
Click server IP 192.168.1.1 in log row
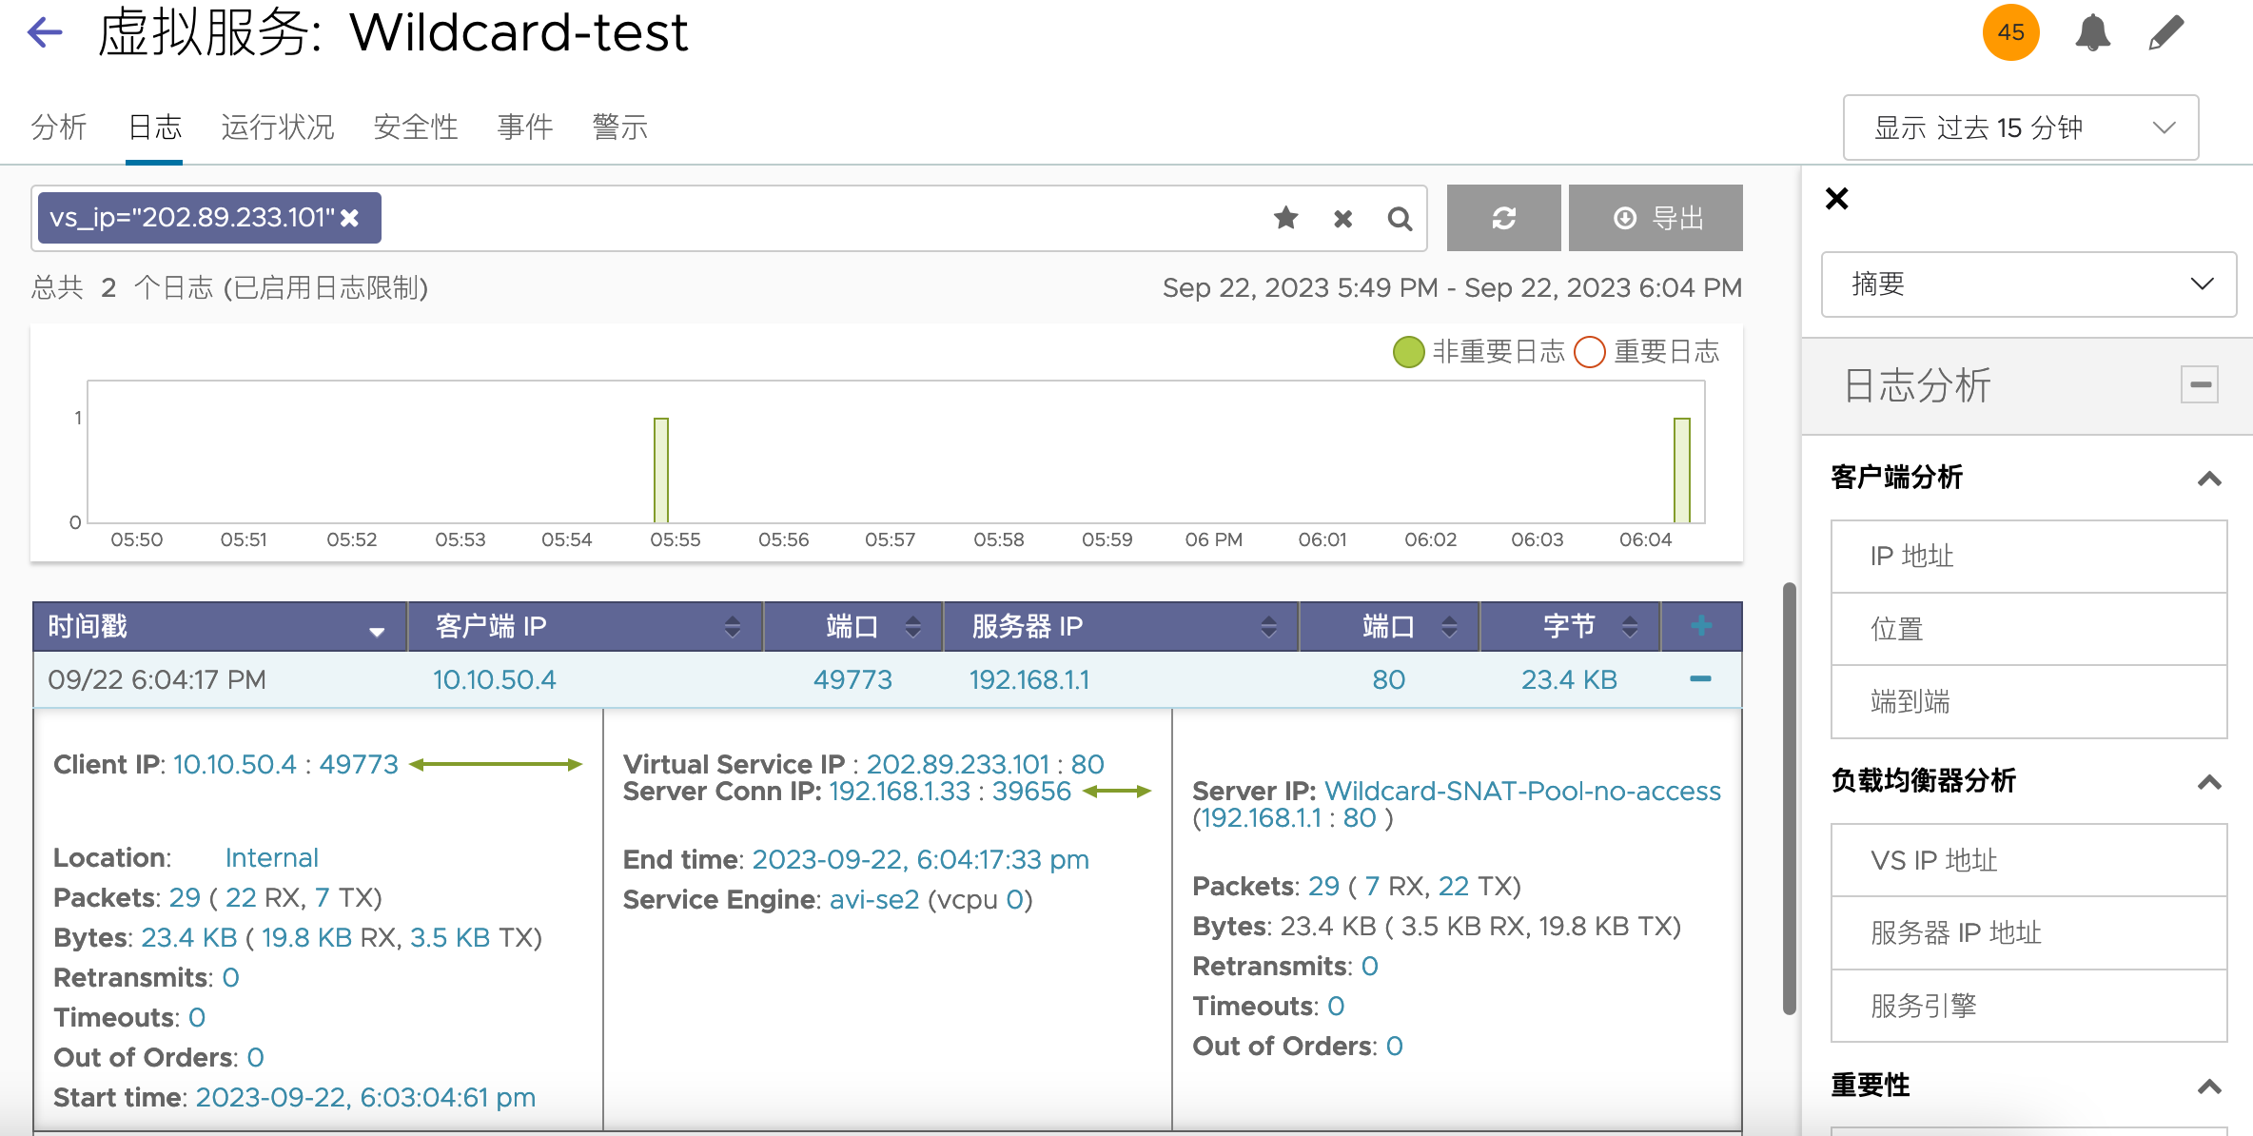(x=1029, y=679)
